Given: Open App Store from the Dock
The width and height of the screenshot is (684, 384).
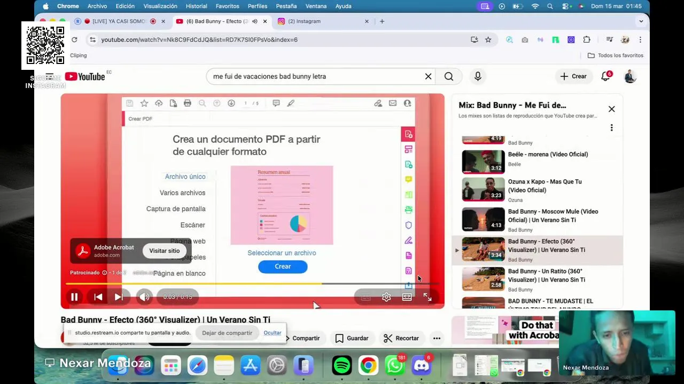Looking at the screenshot, I should 250,366.
